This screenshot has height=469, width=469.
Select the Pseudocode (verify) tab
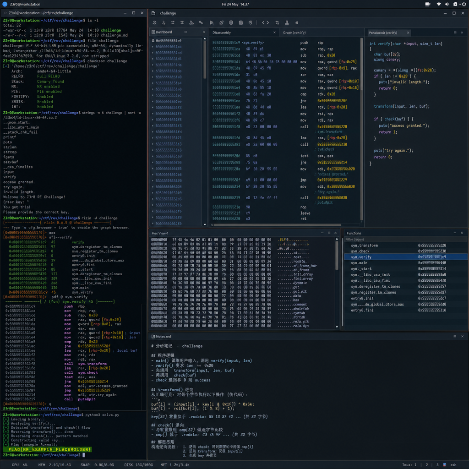(383, 33)
